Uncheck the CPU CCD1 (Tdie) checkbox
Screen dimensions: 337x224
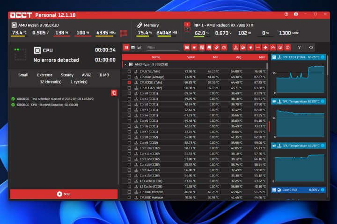tap(129, 82)
